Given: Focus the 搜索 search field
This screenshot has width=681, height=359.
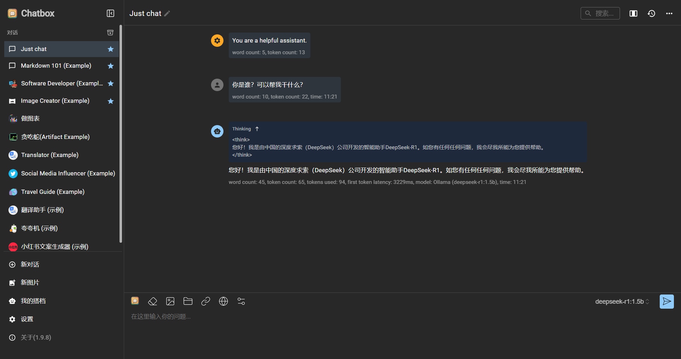Looking at the screenshot, I should pyautogui.click(x=600, y=13).
